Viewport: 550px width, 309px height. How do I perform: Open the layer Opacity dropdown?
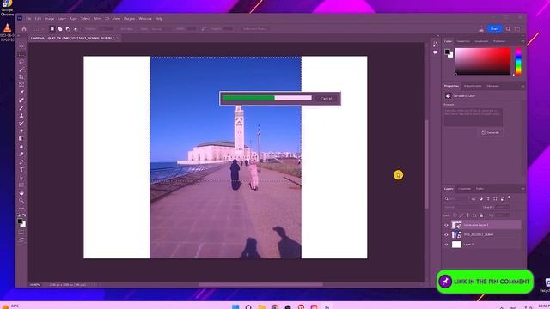click(x=502, y=207)
